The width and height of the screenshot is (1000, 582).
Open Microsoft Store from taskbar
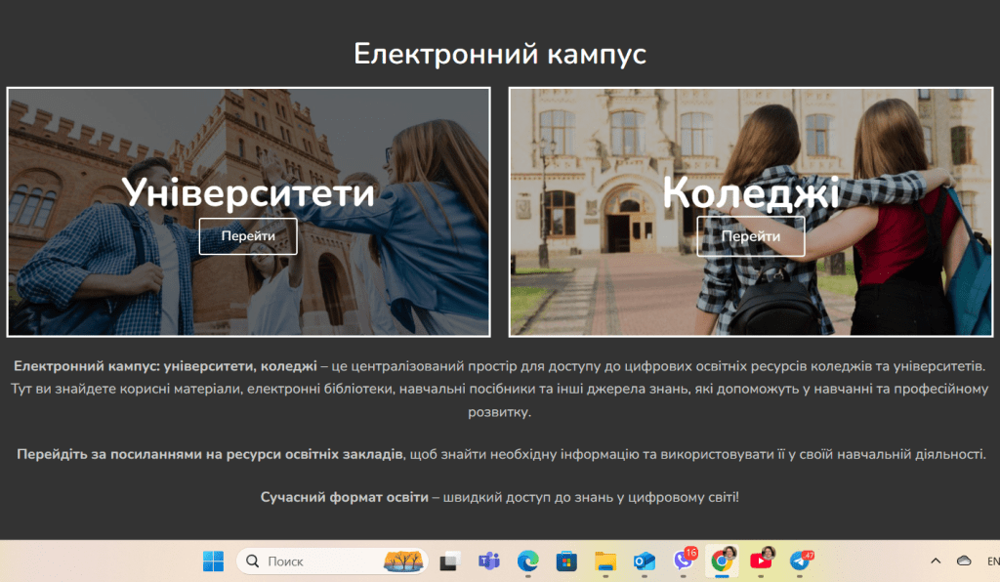[x=566, y=561]
